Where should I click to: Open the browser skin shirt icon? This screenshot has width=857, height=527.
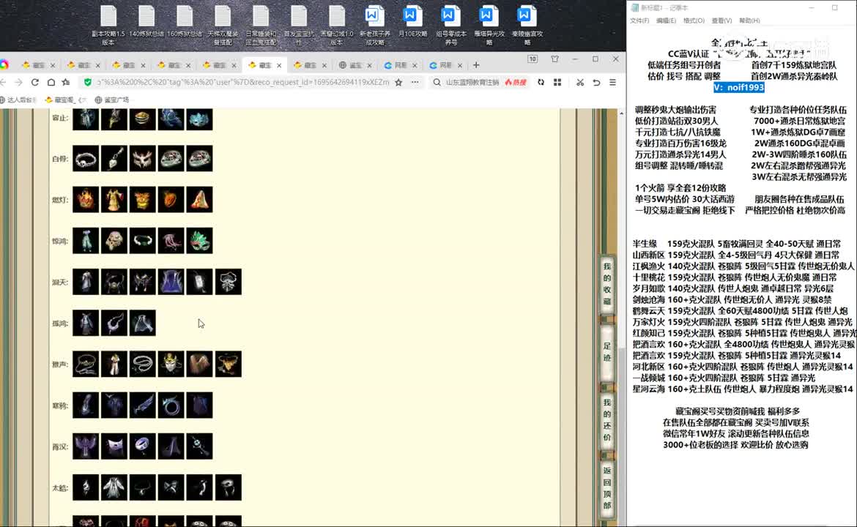click(x=554, y=59)
